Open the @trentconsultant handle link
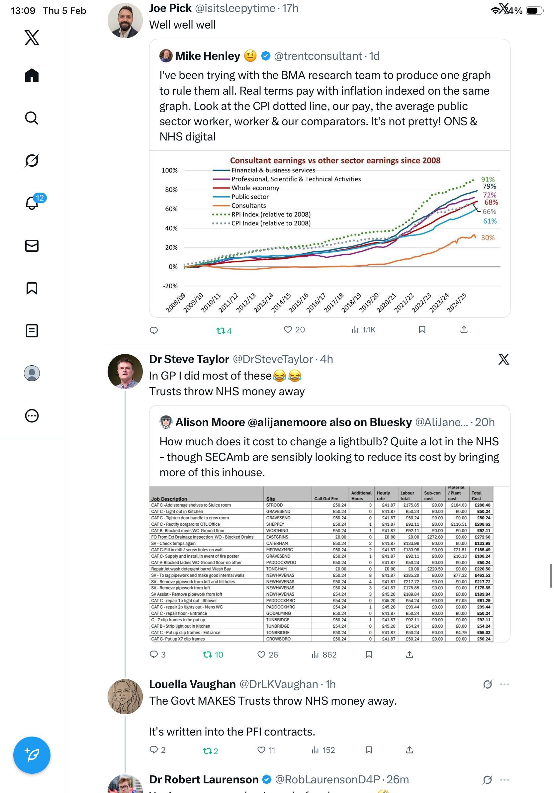This screenshot has width=554, height=793. click(x=318, y=56)
